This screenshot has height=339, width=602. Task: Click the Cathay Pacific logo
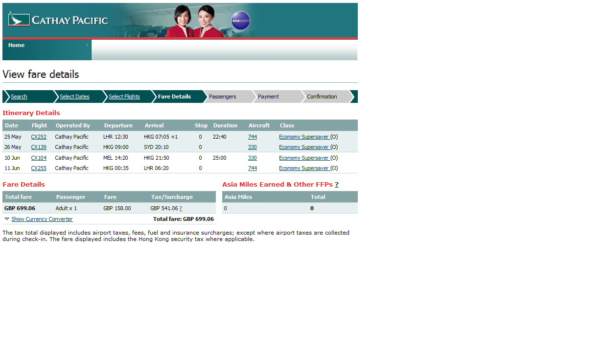pos(58,20)
